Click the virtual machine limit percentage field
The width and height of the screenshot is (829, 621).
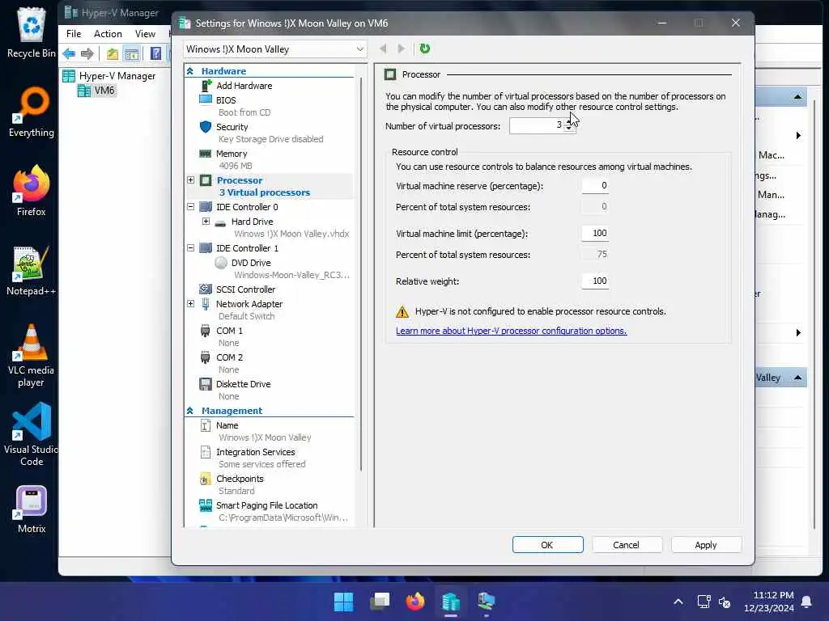(595, 233)
